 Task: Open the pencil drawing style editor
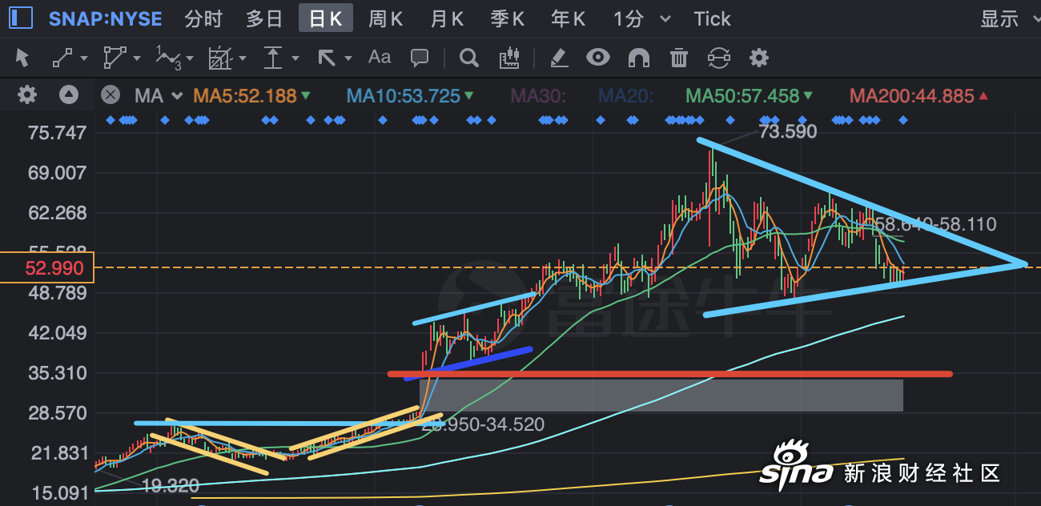pyautogui.click(x=559, y=58)
